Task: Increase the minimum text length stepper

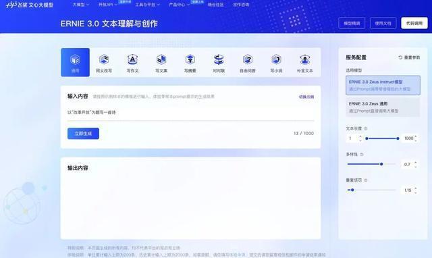Action: coord(360,136)
